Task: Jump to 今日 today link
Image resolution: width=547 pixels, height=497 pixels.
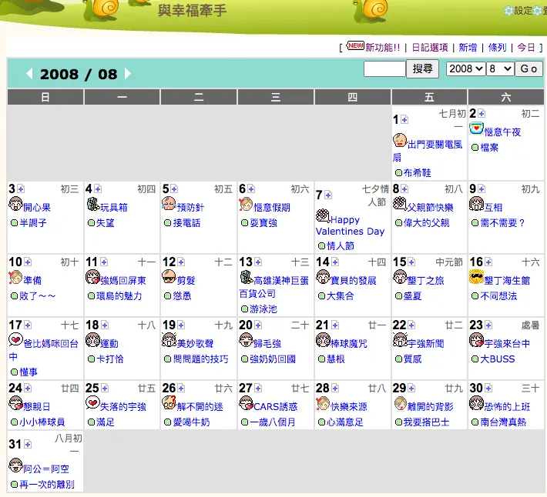Action: 526,48
